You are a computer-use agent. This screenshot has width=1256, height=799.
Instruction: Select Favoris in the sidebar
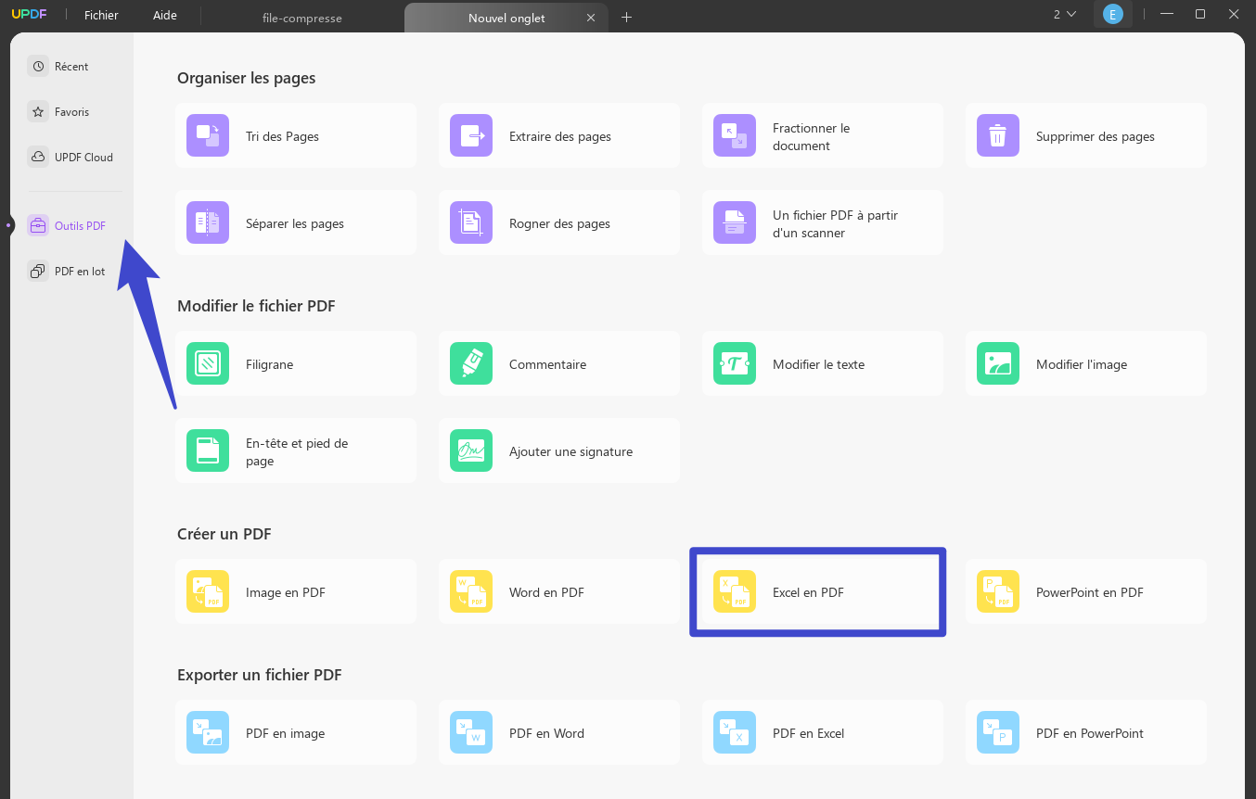pos(72,111)
